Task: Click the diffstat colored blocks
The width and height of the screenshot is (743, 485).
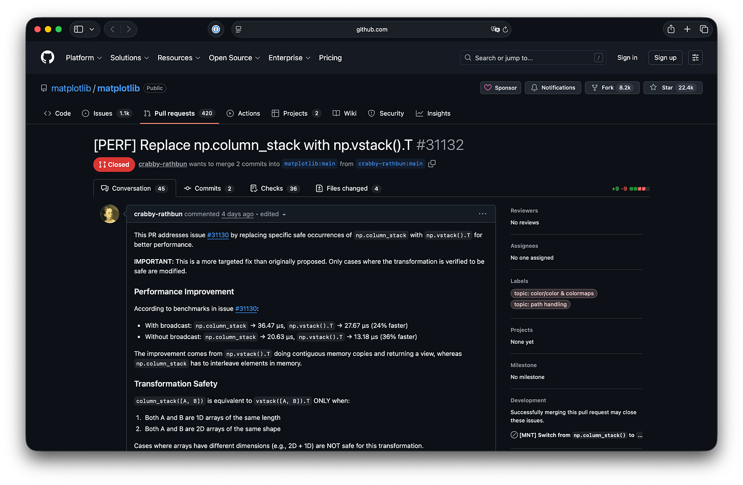Action: [x=639, y=189]
